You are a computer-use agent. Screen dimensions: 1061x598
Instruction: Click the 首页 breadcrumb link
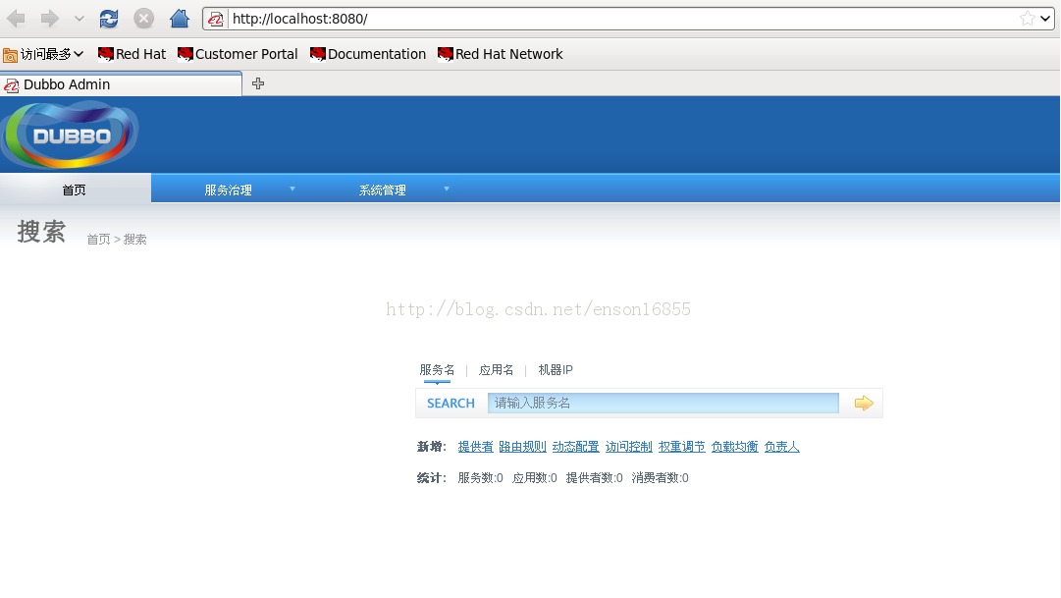click(98, 239)
